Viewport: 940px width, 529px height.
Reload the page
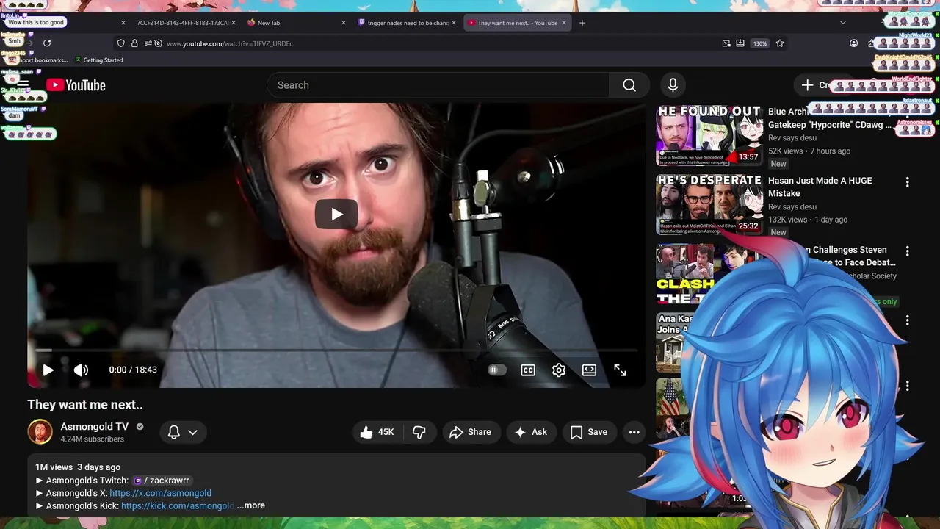click(47, 43)
